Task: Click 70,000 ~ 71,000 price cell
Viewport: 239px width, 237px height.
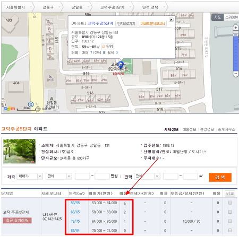Action: pos(104,231)
